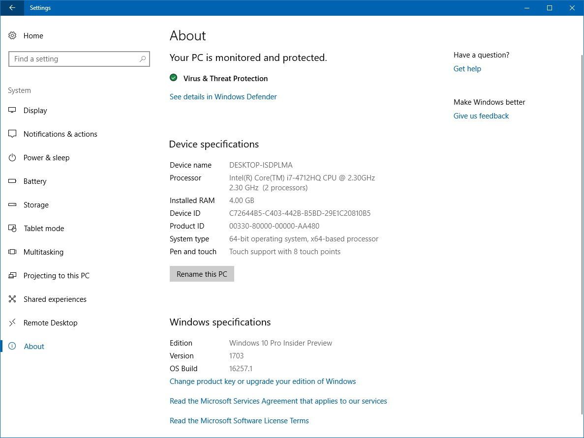584x438 pixels.
Task: Open Tablet mode settings
Action: [x=12, y=228]
